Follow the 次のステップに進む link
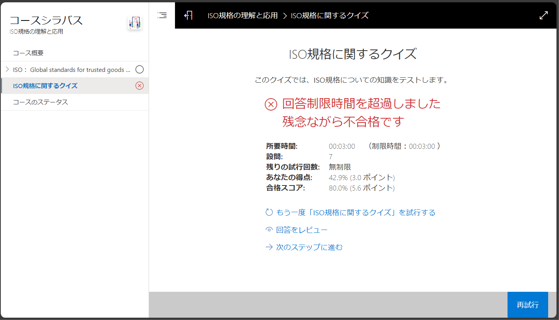The width and height of the screenshot is (559, 320). (309, 247)
